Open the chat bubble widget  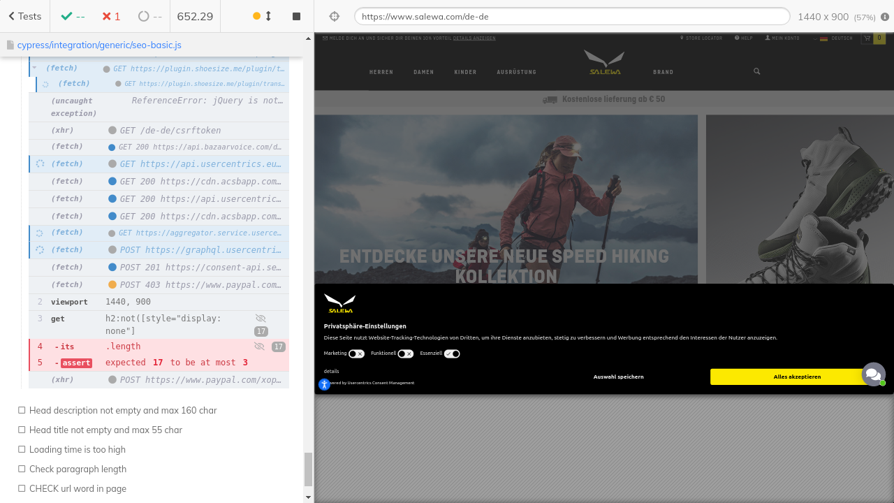(873, 374)
